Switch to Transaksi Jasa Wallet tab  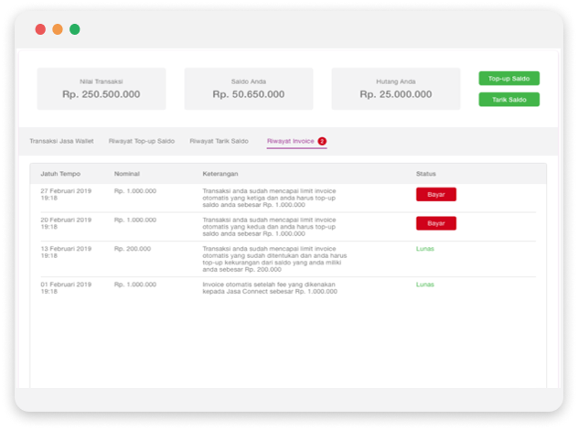click(x=61, y=141)
